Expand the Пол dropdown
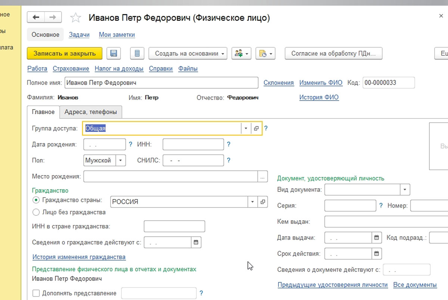Image resolution: width=448 pixels, height=300 pixels. pos(121,161)
